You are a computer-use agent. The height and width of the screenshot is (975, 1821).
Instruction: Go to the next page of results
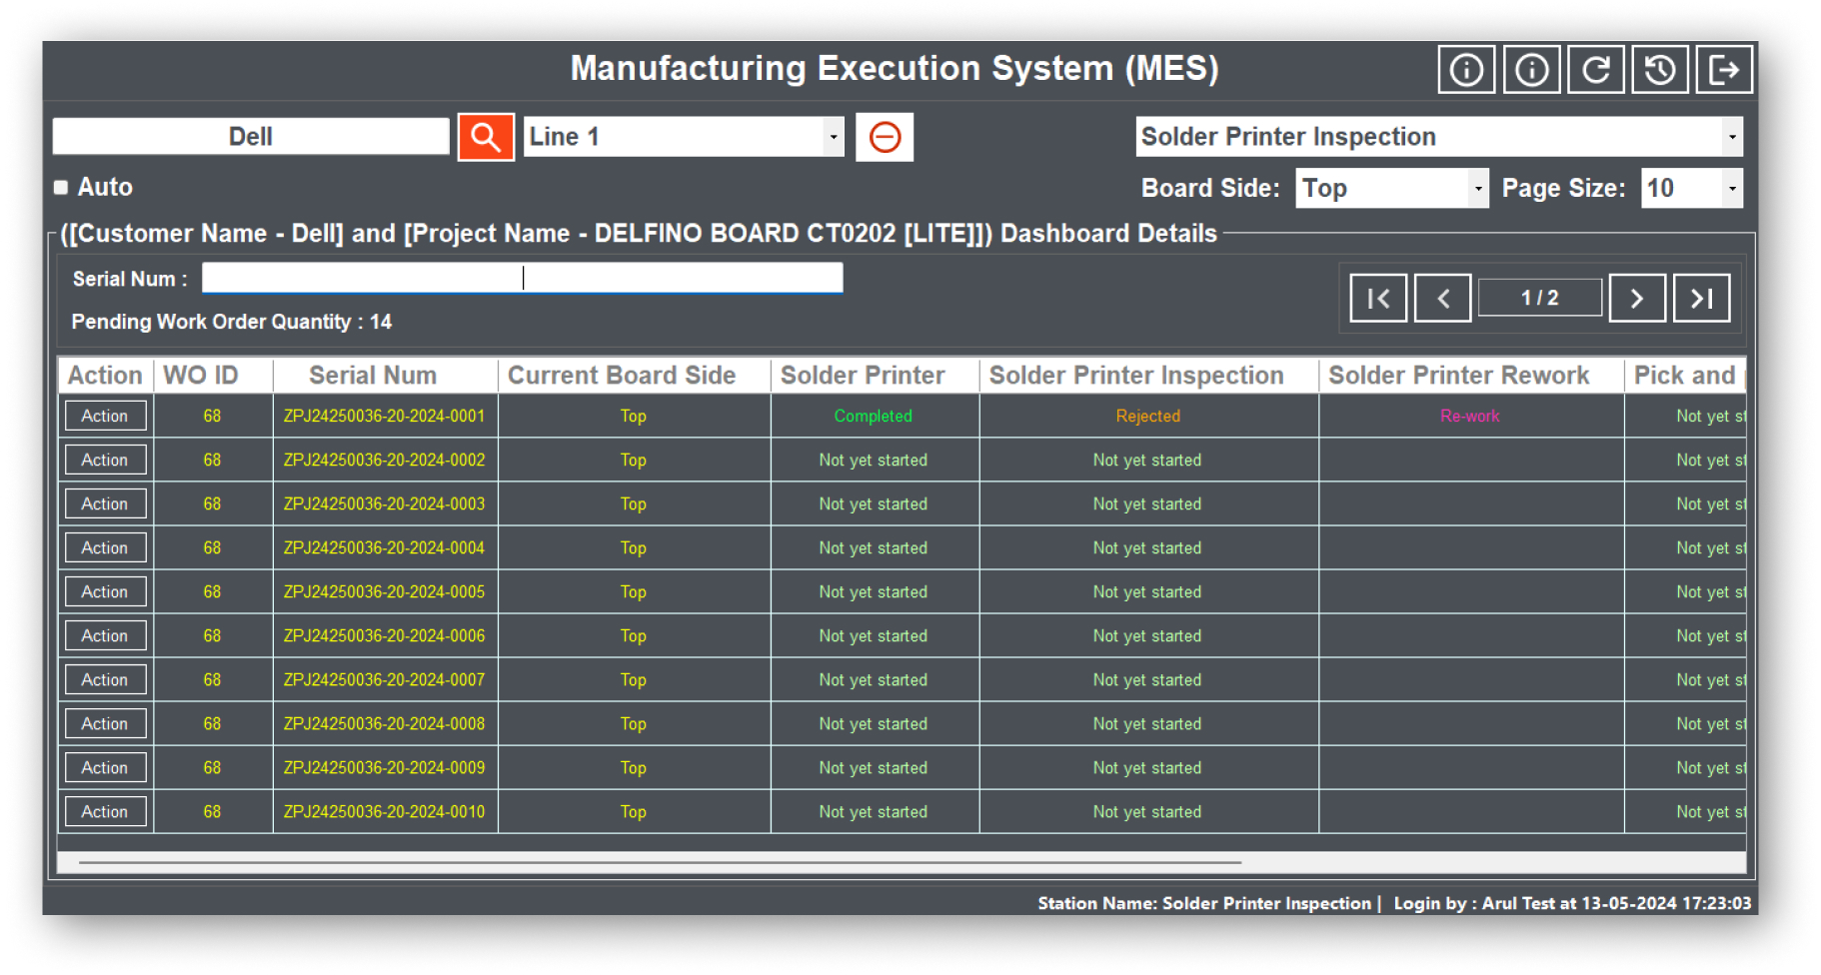(x=1636, y=298)
